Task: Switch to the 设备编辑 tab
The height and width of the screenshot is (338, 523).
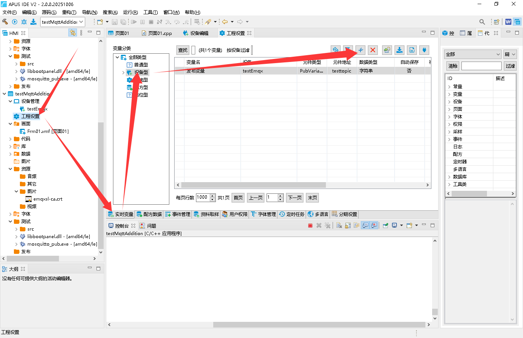Action: pos(196,33)
